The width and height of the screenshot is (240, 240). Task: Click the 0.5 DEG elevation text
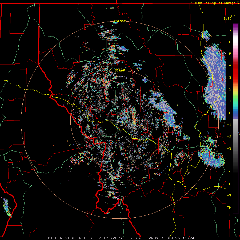[134, 238]
